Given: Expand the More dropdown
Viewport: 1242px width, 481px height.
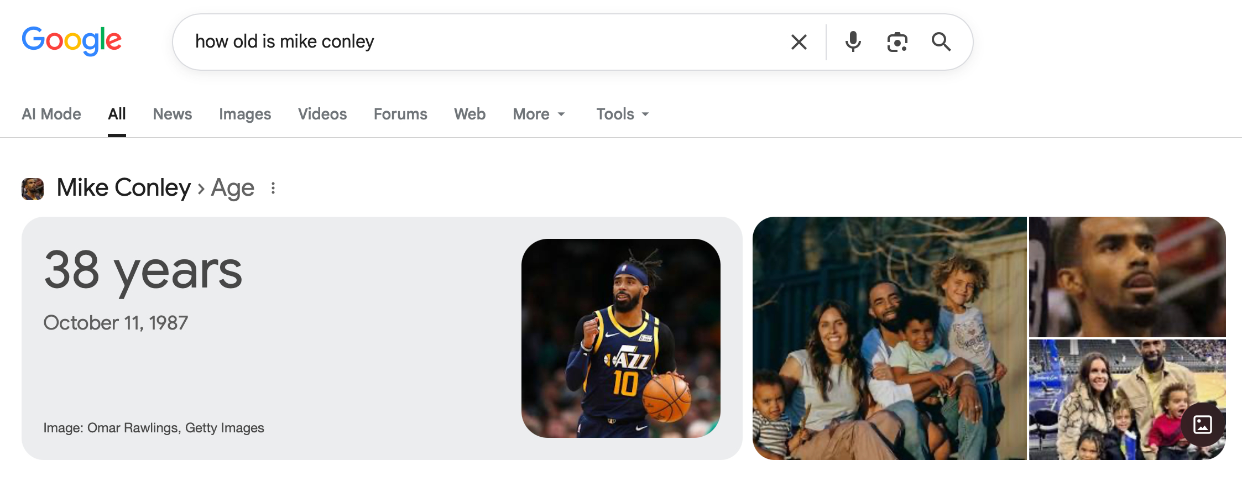Looking at the screenshot, I should click(539, 114).
